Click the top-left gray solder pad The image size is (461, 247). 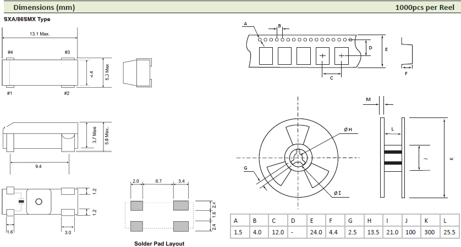(137, 206)
